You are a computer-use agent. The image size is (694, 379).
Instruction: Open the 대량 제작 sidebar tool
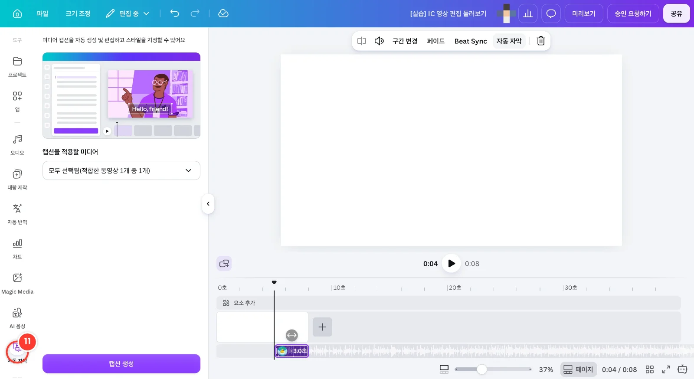click(17, 180)
